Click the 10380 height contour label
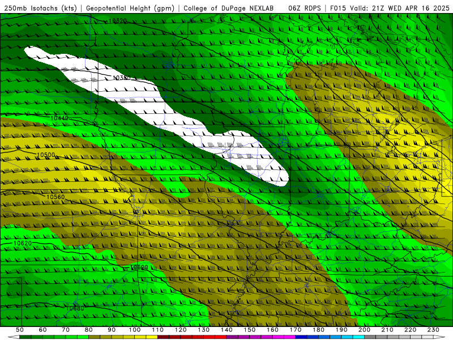453x340 pixels. coord(122,78)
